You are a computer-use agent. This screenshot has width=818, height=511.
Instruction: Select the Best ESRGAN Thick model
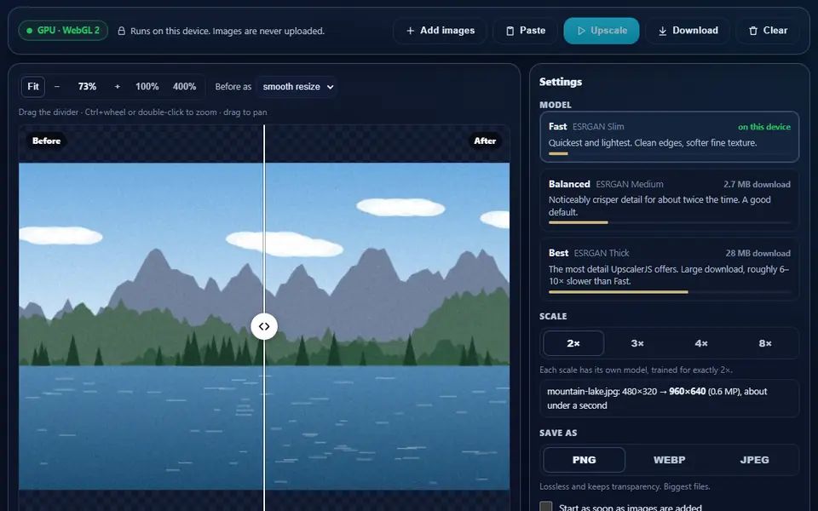tap(670, 270)
